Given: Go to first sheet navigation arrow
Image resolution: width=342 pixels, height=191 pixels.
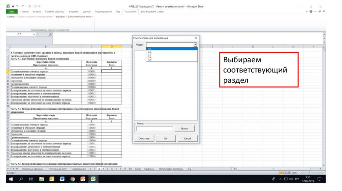Looking at the screenshot, I should tap(8, 169).
